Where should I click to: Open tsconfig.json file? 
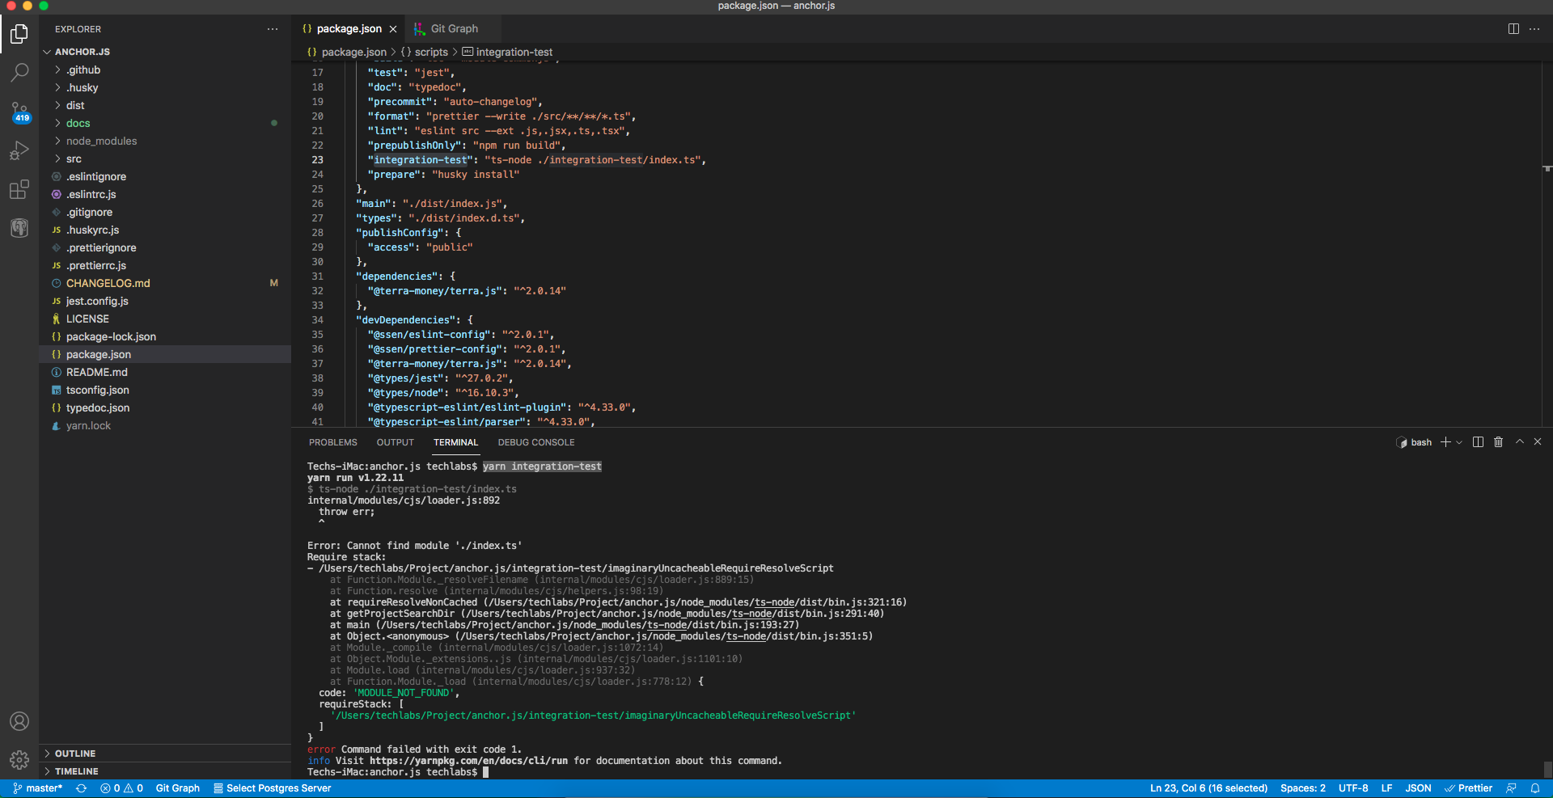165,391
